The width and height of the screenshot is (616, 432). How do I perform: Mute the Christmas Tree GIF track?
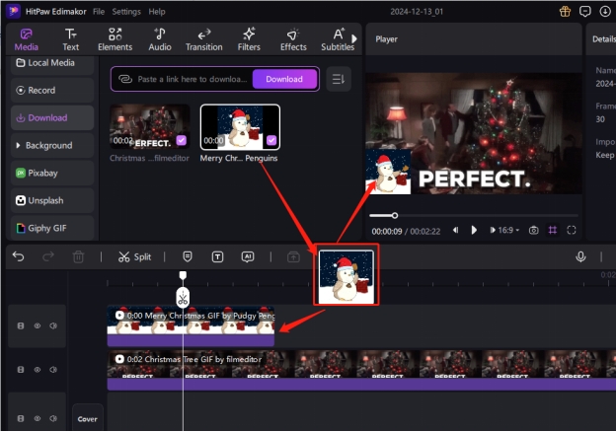pyautogui.click(x=52, y=368)
